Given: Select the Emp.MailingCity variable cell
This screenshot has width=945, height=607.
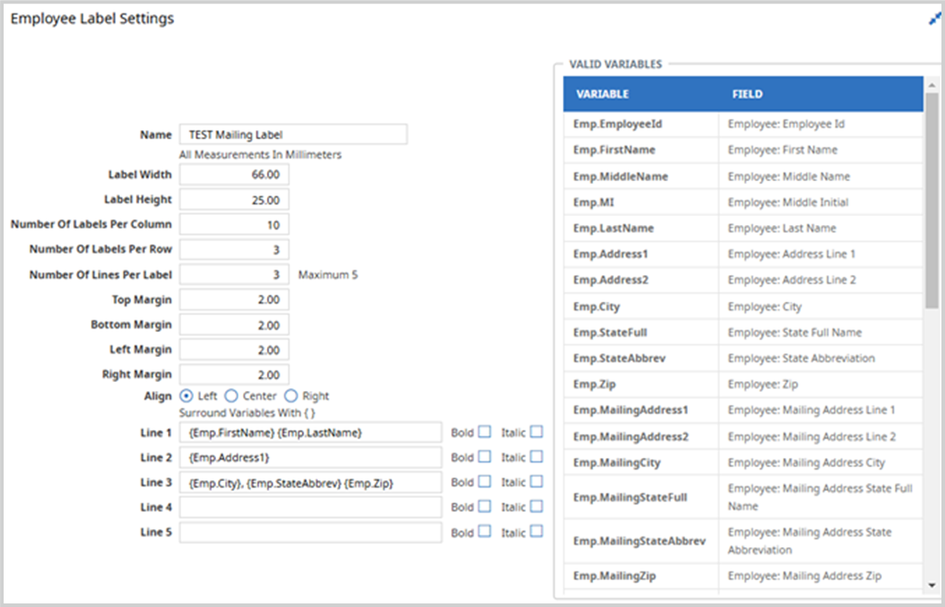Looking at the screenshot, I should [x=641, y=462].
